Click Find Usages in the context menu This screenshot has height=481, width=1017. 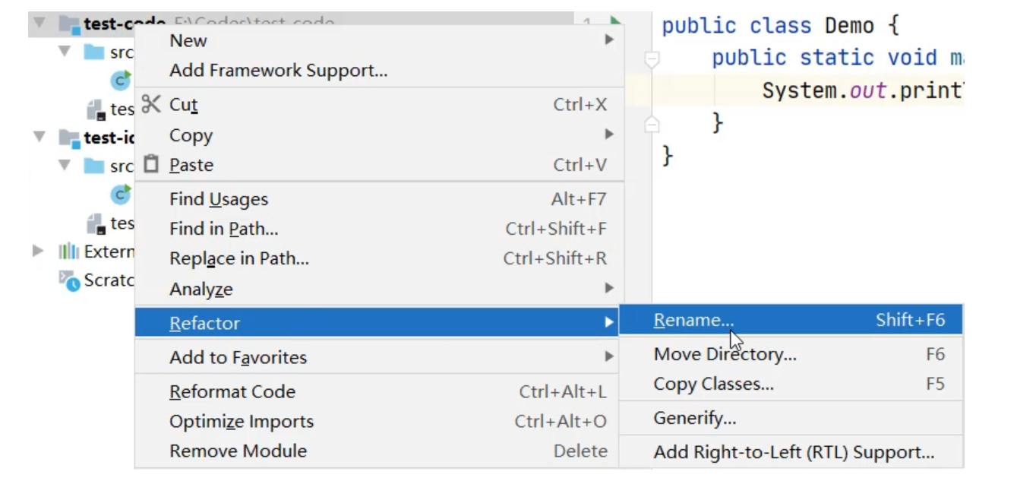(219, 199)
